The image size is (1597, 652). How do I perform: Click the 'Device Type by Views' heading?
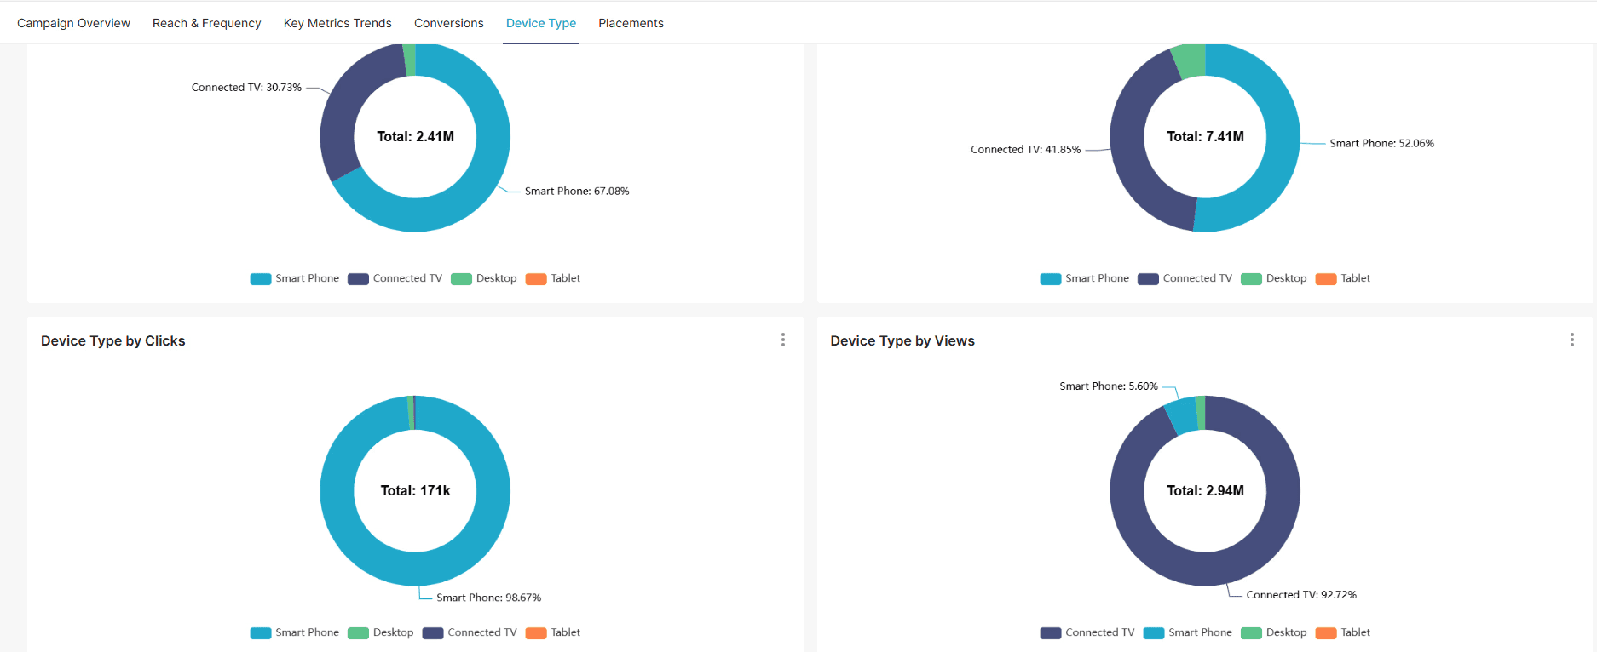click(902, 340)
